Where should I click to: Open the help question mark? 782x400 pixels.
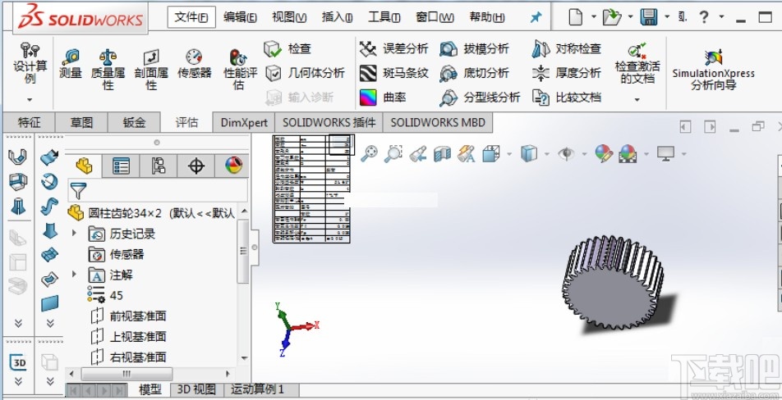704,17
